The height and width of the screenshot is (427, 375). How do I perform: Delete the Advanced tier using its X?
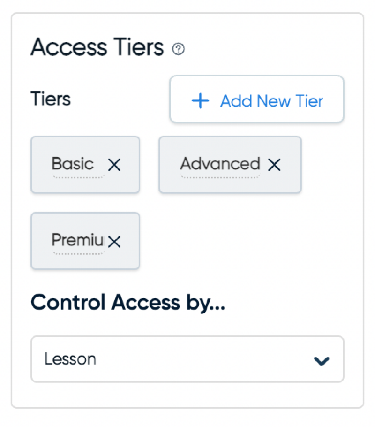pos(274,165)
